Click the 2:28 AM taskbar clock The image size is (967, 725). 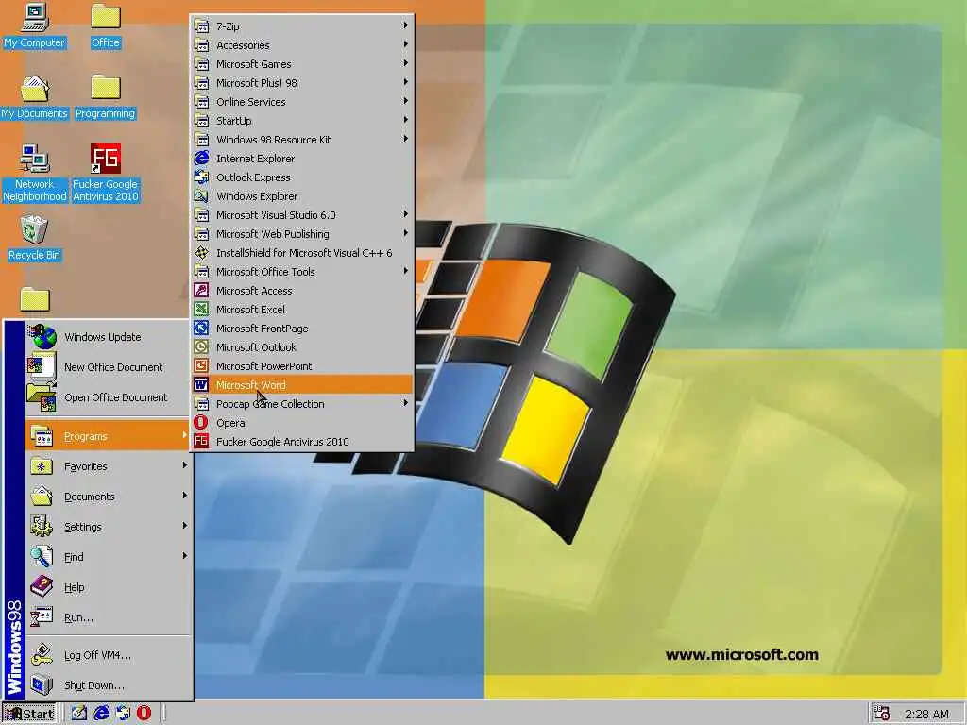[926, 714]
